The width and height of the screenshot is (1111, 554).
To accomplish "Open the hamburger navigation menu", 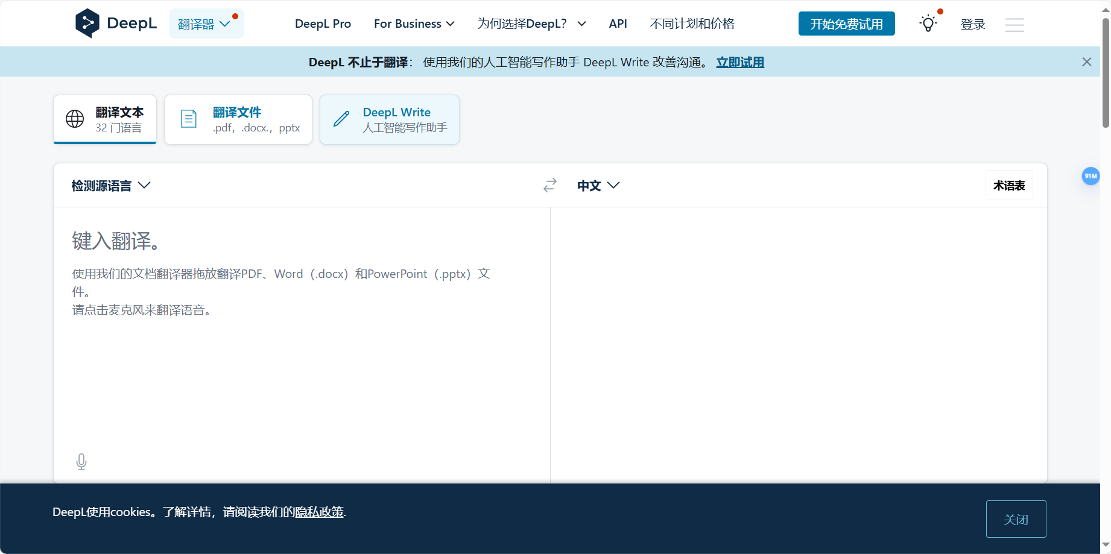I will 1014,25.
